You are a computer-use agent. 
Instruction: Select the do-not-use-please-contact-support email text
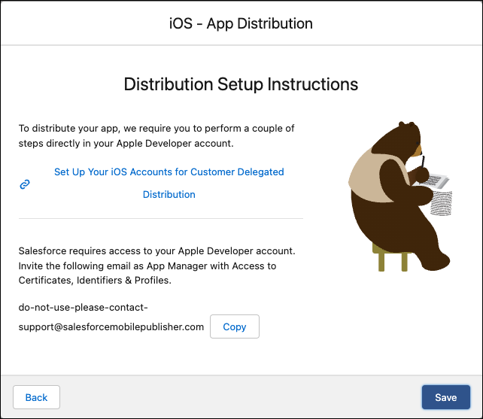pos(111,317)
